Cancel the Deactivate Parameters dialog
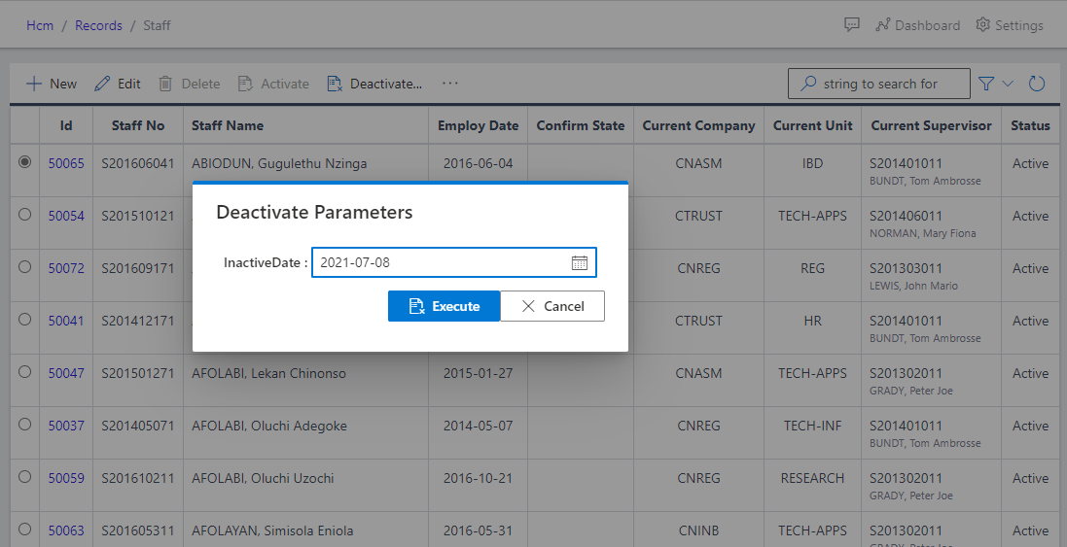1067x547 pixels. tap(552, 306)
